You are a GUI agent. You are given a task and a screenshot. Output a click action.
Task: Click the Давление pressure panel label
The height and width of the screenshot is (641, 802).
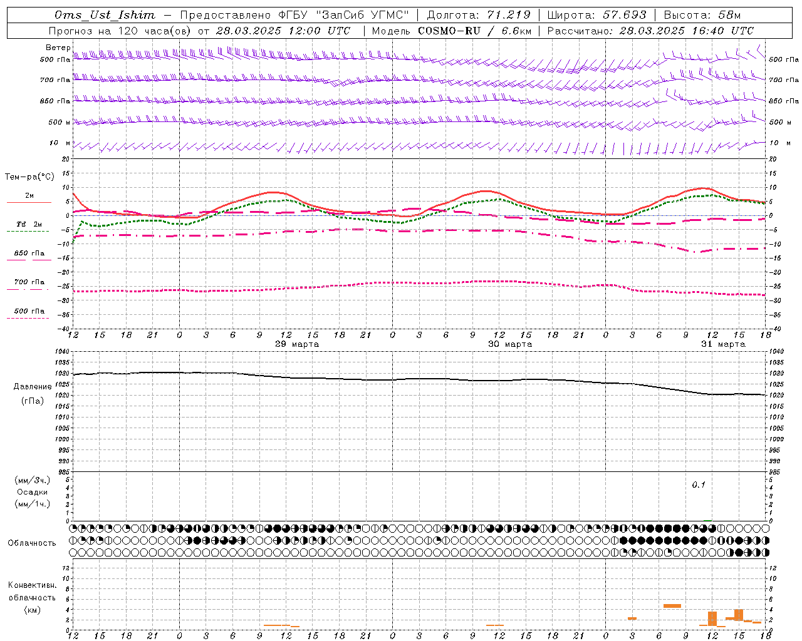coord(33,387)
